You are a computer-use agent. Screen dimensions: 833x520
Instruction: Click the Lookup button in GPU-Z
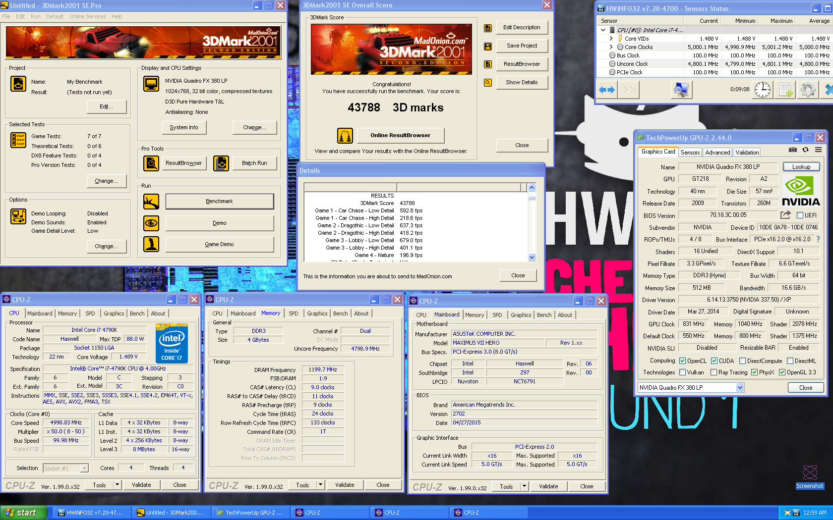click(x=801, y=167)
